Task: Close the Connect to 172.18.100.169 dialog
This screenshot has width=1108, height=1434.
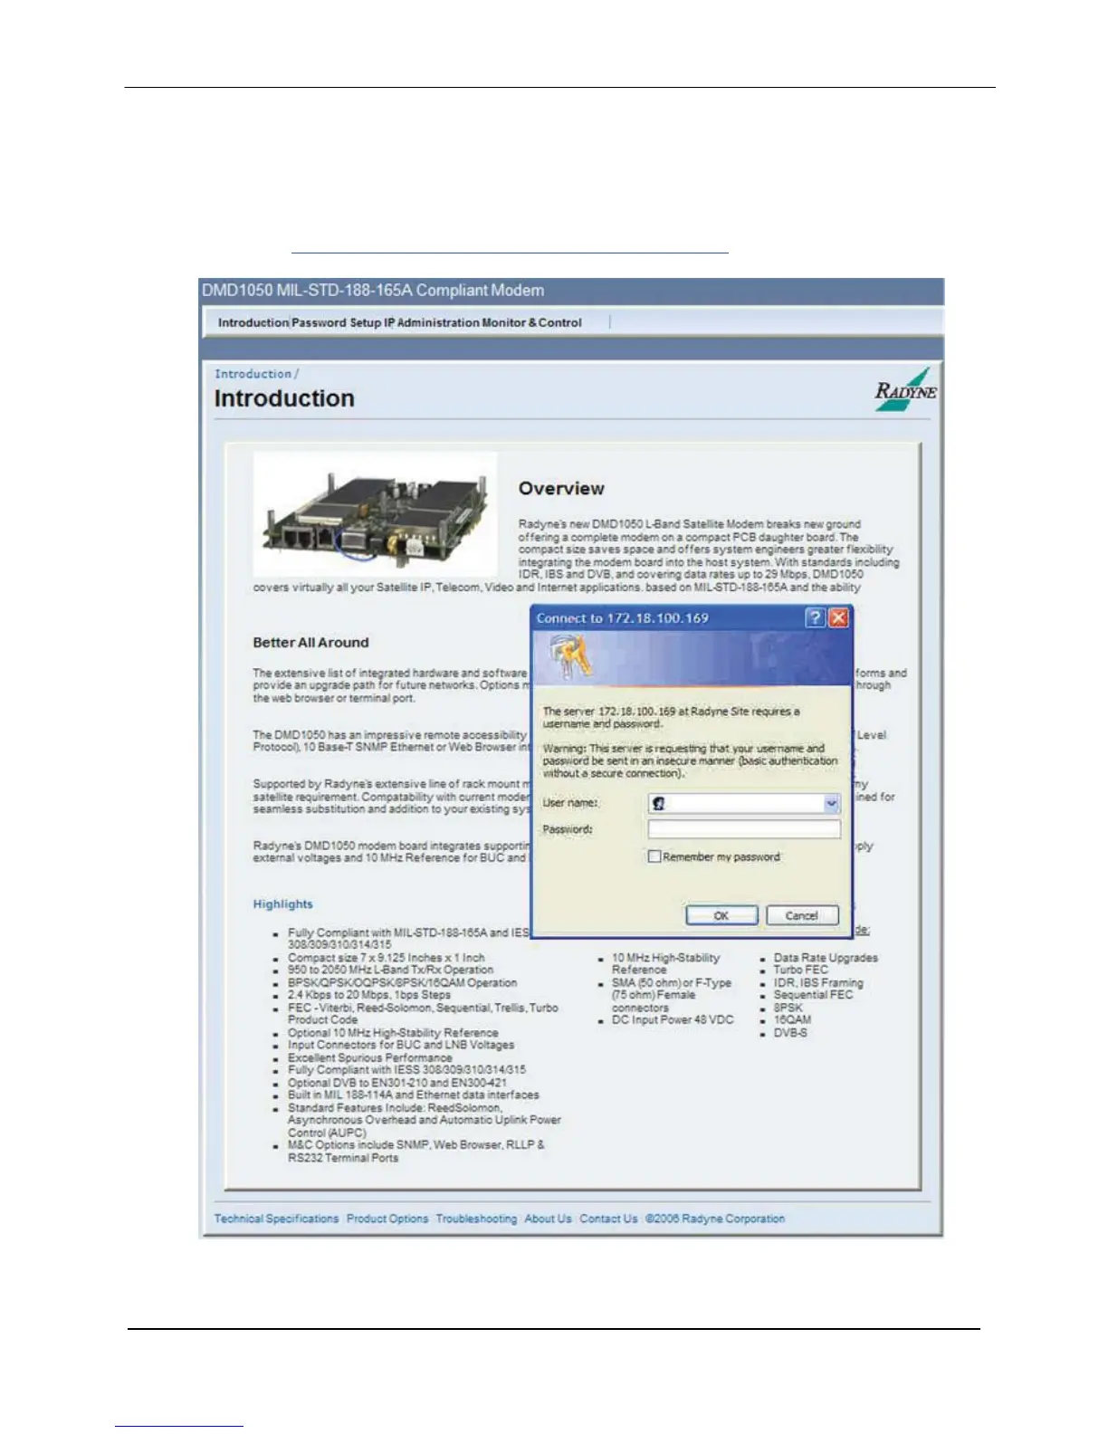Action: pyautogui.click(x=839, y=617)
